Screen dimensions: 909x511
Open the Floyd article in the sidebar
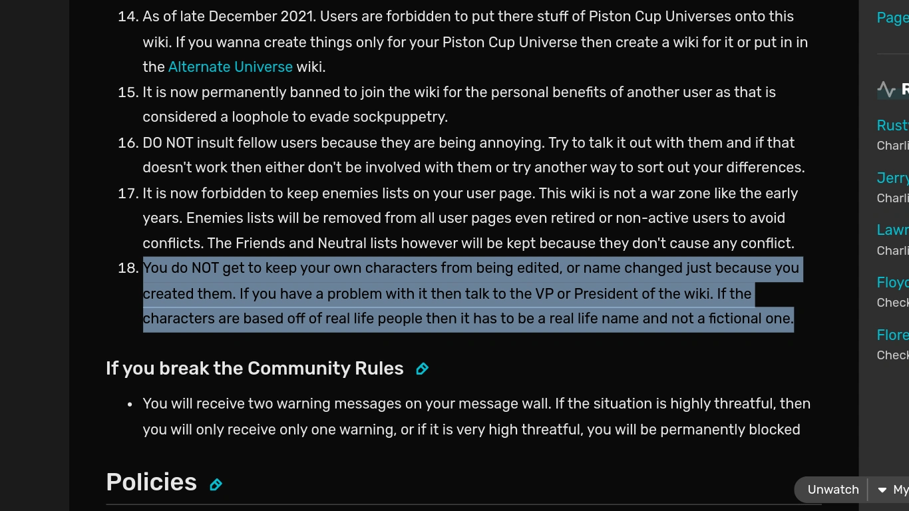[892, 282]
